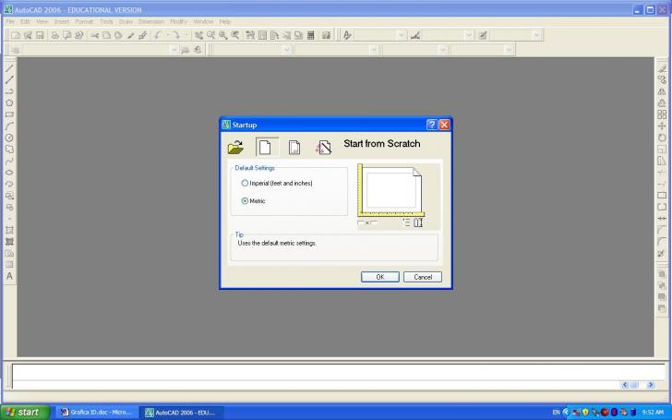This screenshot has width=672, height=420.
Task: Click the Startup dialog help question button
Action: coord(432,125)
